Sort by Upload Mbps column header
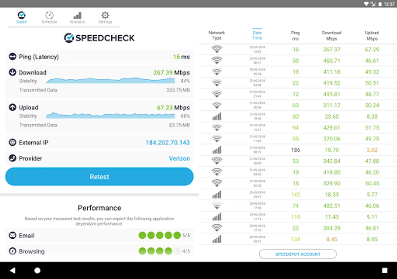The image size is (397, 279). pos(372,35)
